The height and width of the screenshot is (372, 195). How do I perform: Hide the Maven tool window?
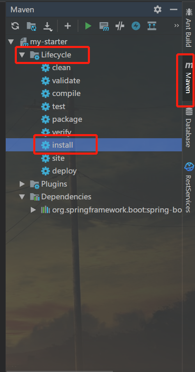click(x=174, y=9)
